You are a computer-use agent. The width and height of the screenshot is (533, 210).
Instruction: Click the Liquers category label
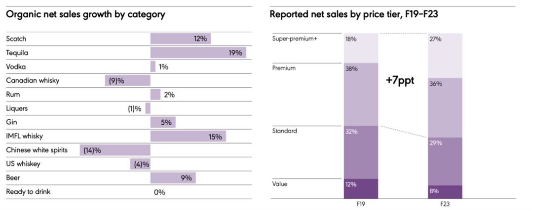(x=17, y=108)
